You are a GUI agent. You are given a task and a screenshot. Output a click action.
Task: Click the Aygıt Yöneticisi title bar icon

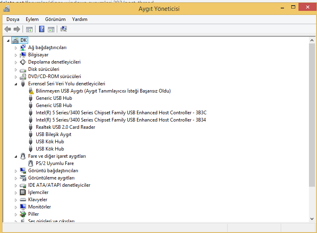(x=6, y=9)
